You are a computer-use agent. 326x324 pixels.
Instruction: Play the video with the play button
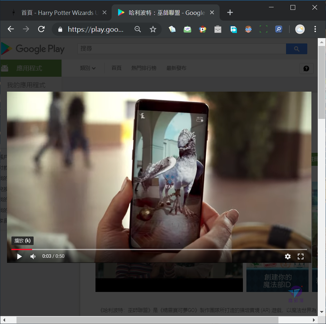[x=19, y=257]
